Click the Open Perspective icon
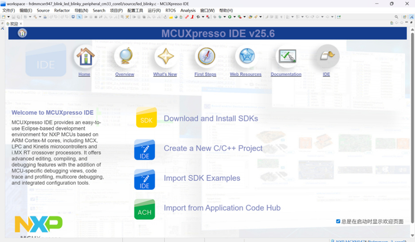 coord(405,17)
